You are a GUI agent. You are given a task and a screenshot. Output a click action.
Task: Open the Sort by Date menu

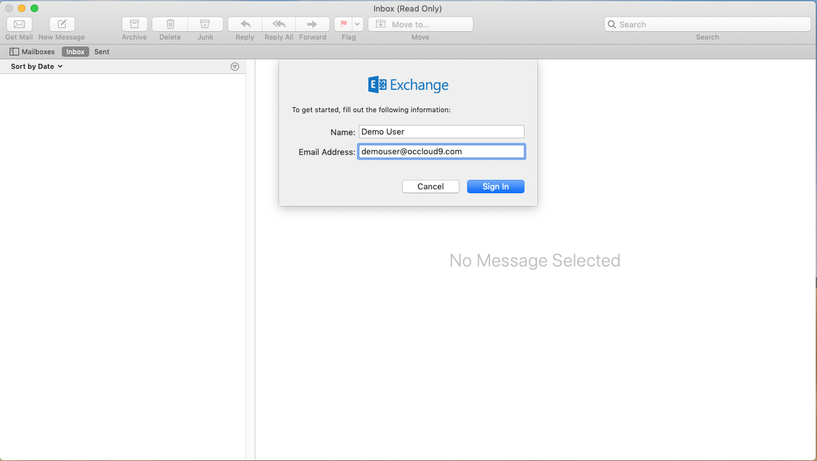click(37, 66)
